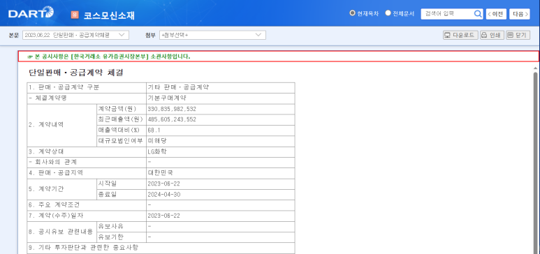
Task: Click the label 계약금액(원)
Action: [117, 109]
